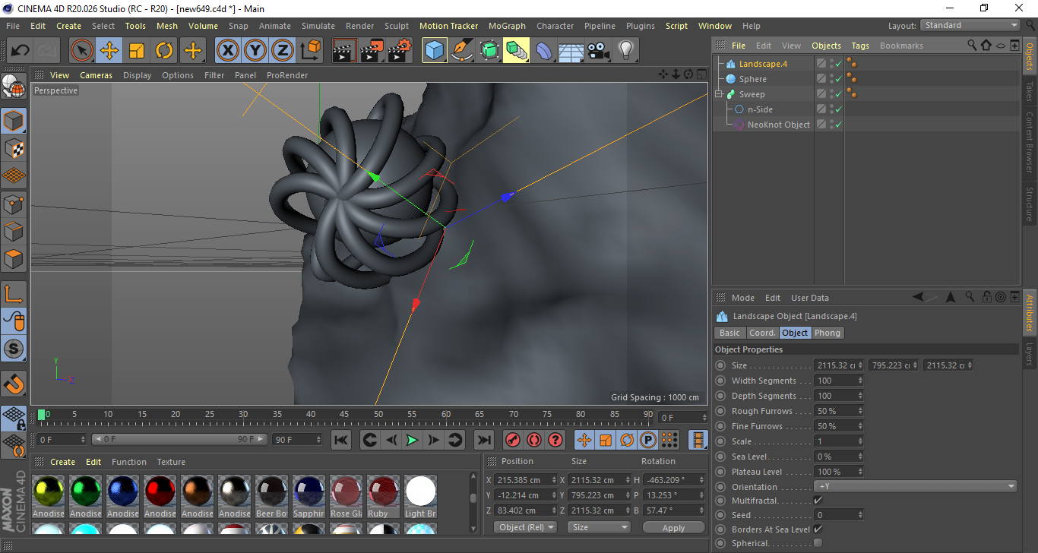The height and width of the screenshot is (553, 1038).
Task: Enable the Spherical checkbox
Action: pos(818,543)
